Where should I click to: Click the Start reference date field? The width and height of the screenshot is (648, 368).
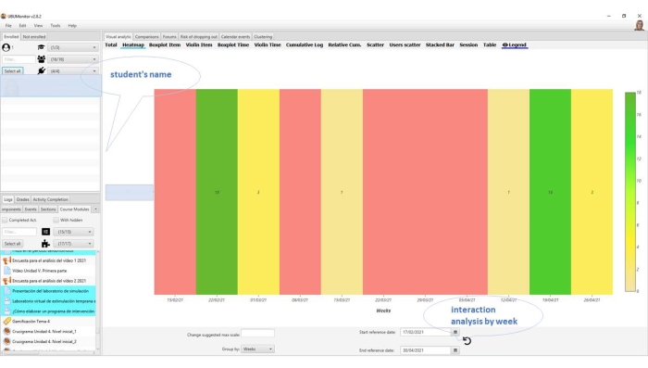coord(425,332)
